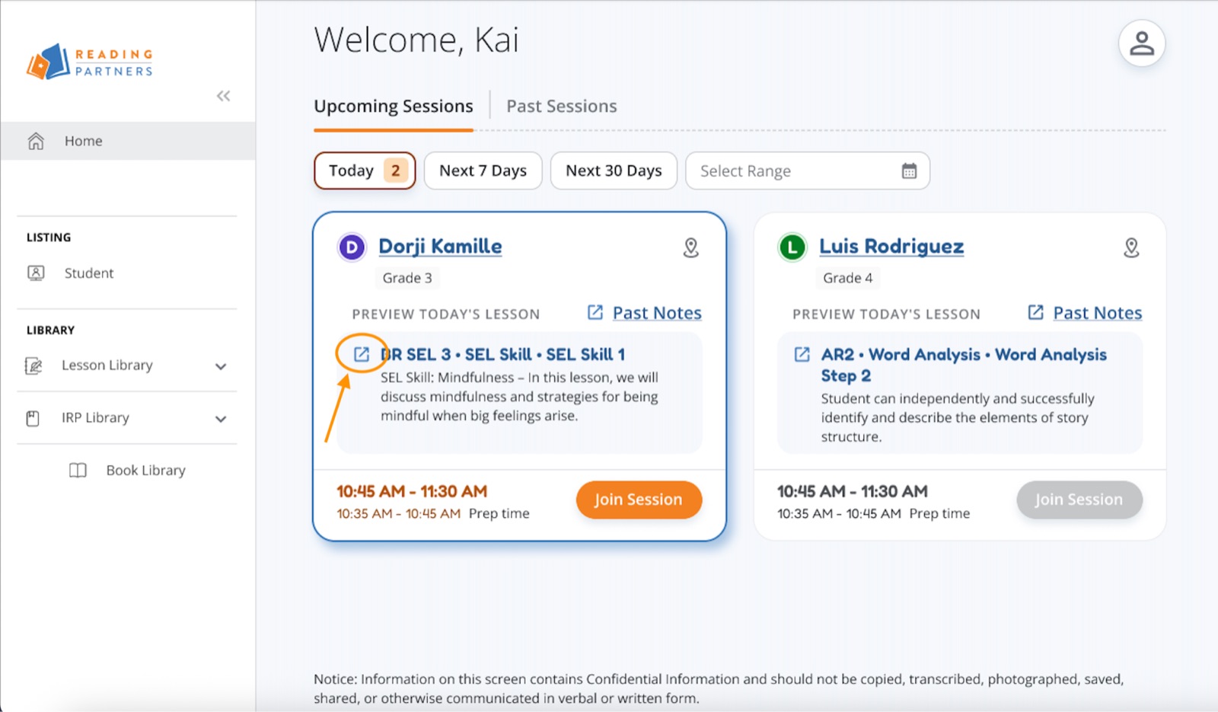Open AR2 Word Analysis lesson preview icon

802,354
